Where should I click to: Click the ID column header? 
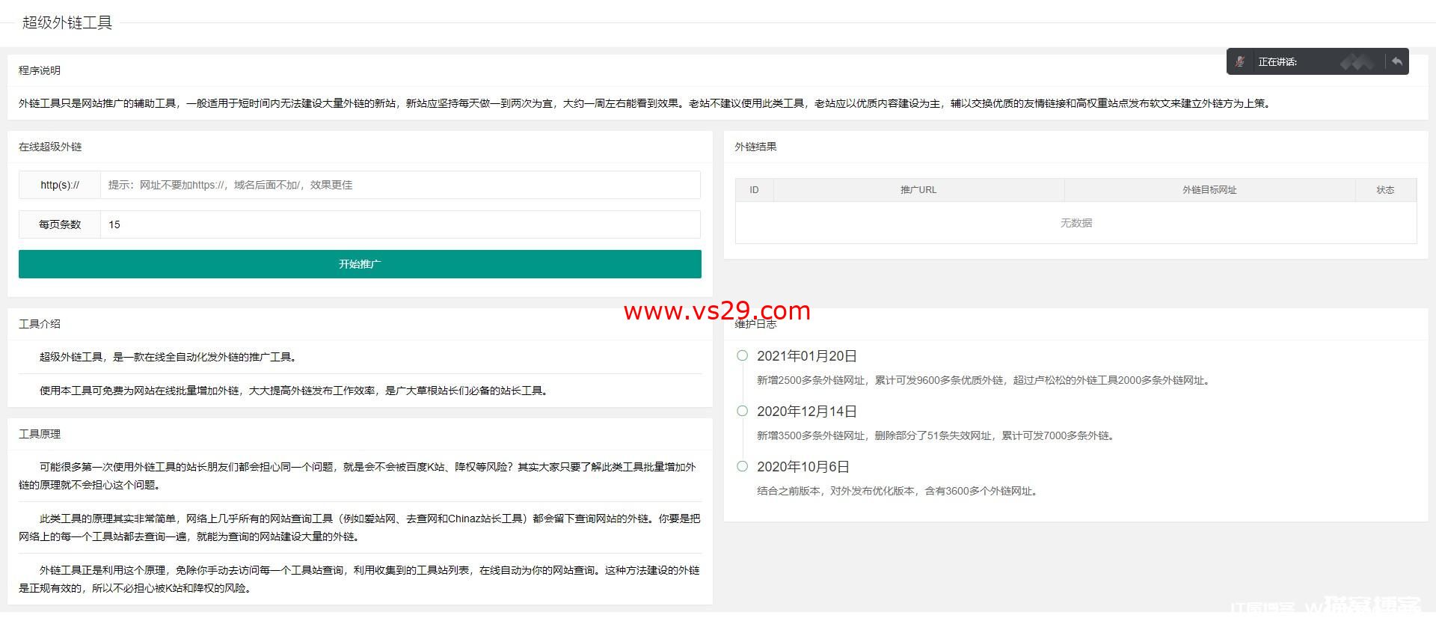pos(754,190)
